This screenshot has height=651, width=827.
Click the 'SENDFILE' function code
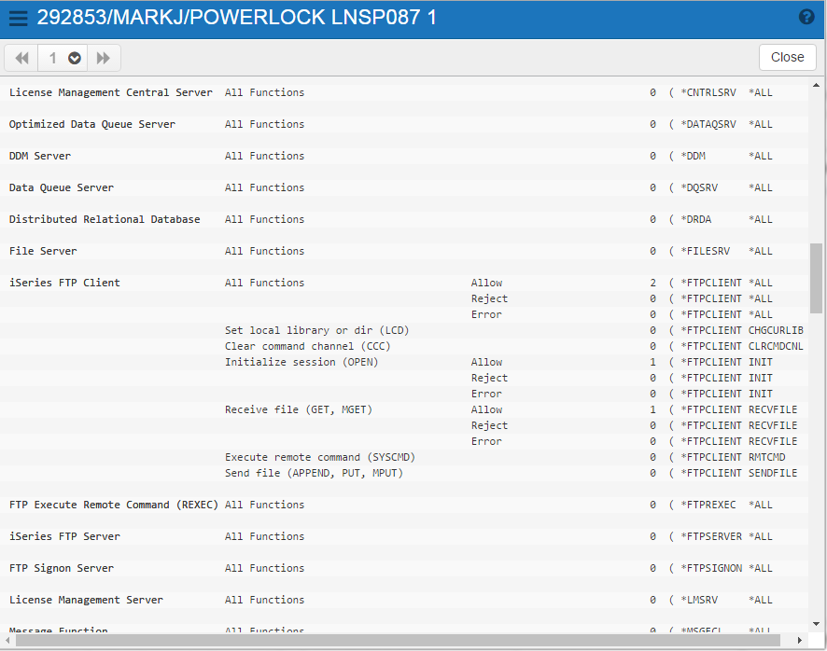tap(773, 473)
